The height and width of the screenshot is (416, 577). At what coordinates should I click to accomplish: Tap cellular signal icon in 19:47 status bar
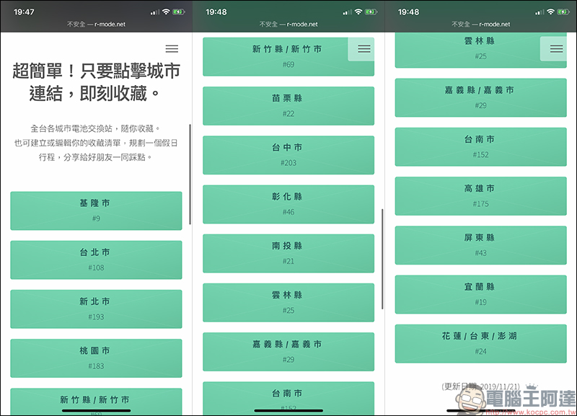click(154, 12)
